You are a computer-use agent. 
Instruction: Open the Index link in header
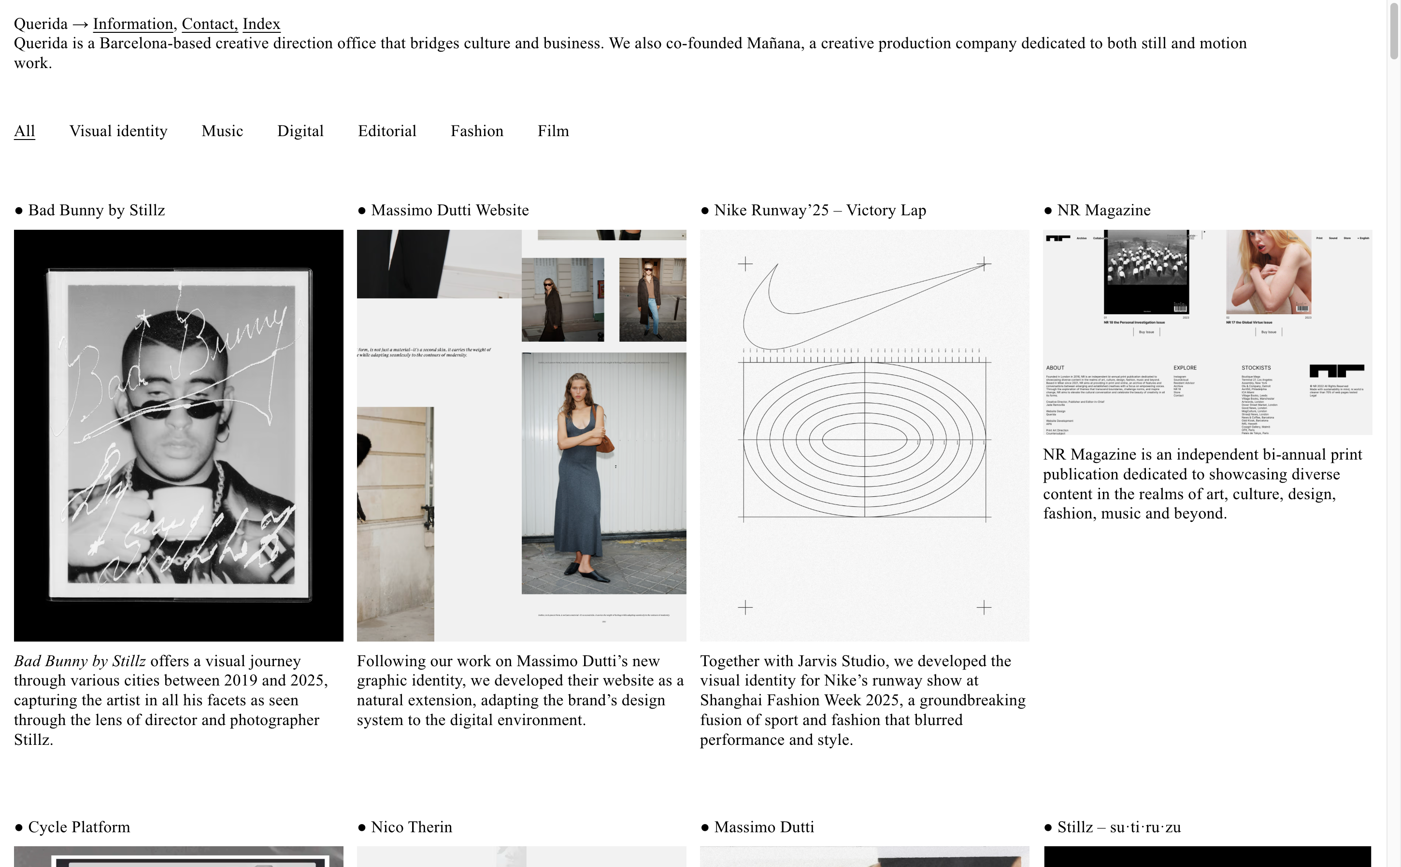click(x=261, y=24)
